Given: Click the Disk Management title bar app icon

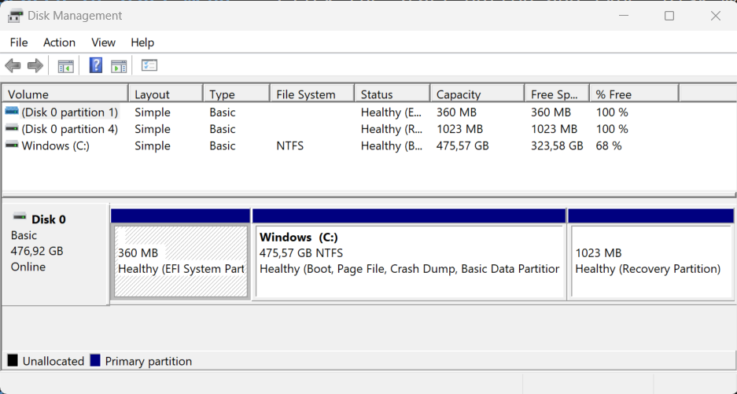Looking at the screenshot, I should point(15,16).
